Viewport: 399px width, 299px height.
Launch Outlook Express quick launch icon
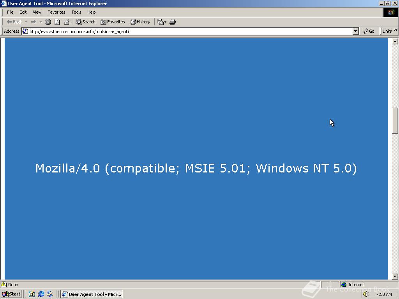(x=50, y=294)
